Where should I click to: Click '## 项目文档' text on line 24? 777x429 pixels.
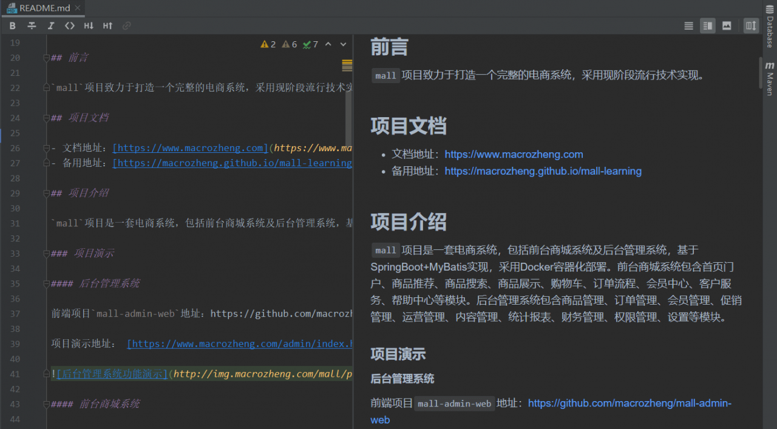80,118
